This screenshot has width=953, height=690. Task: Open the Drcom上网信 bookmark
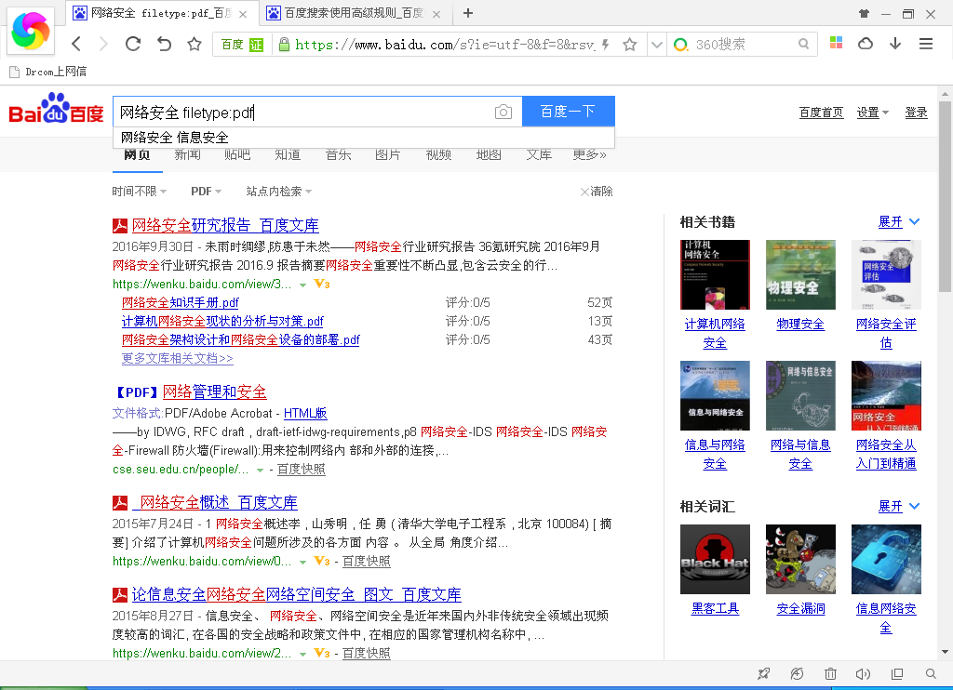coord(48,72)
